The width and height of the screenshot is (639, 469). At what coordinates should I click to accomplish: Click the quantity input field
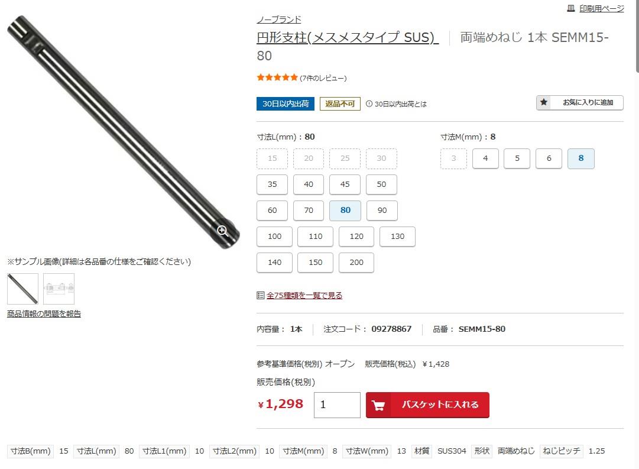pos(337,405)
